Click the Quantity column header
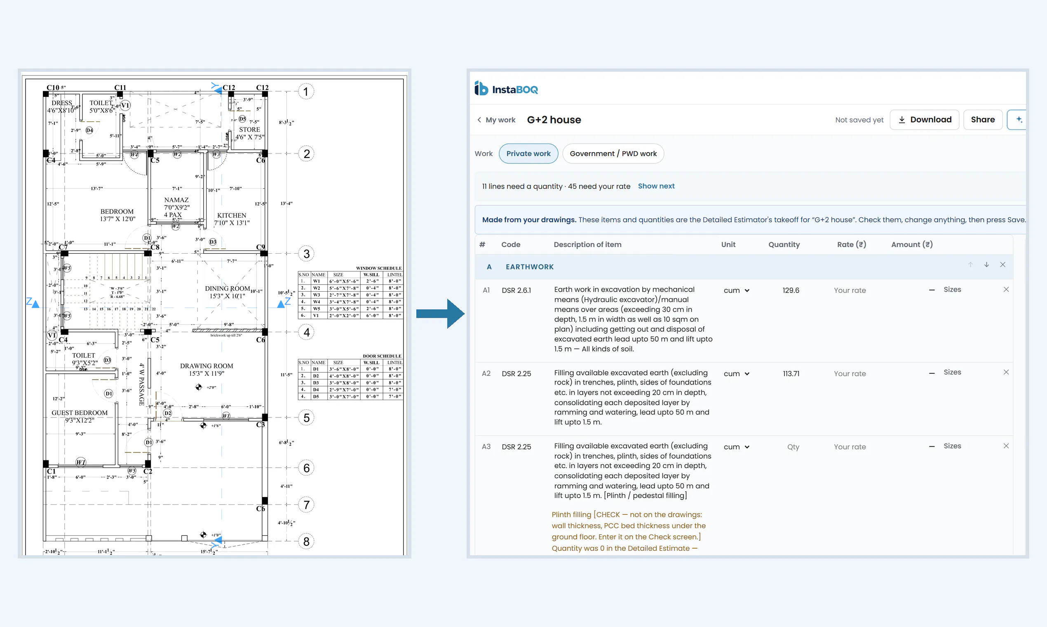Image resolution: width=1047 pixels, height=627 pixels. pos(784,244)
